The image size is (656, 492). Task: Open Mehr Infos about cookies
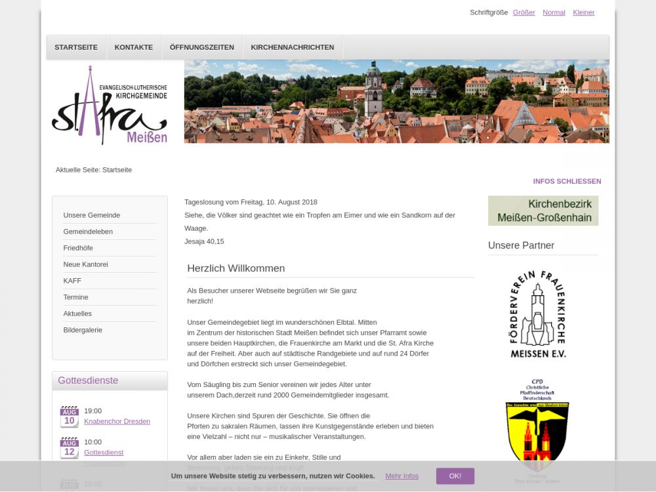(x=401, y=476)
